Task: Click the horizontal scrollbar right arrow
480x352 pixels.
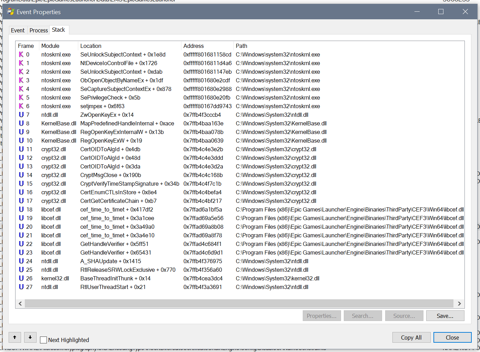Action: (459, 303)
